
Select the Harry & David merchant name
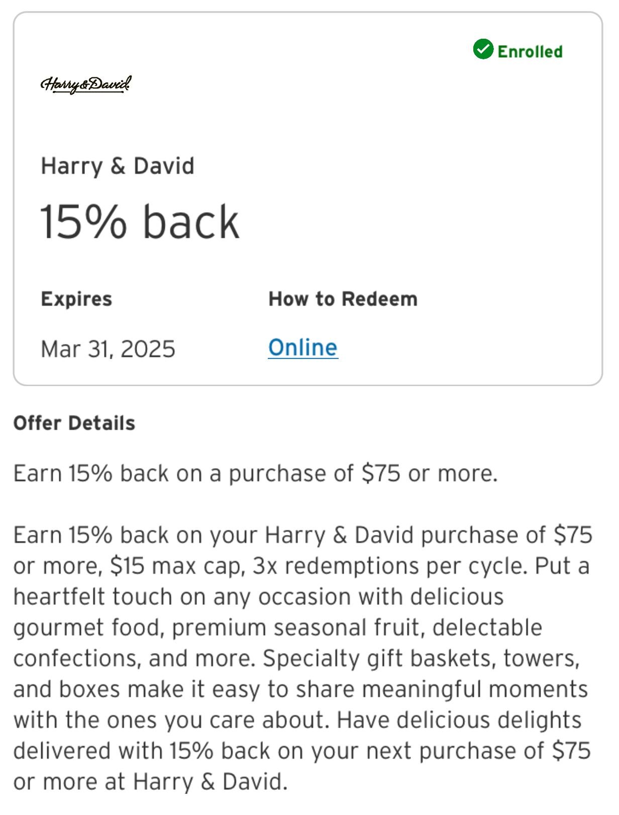click(118, 166)
